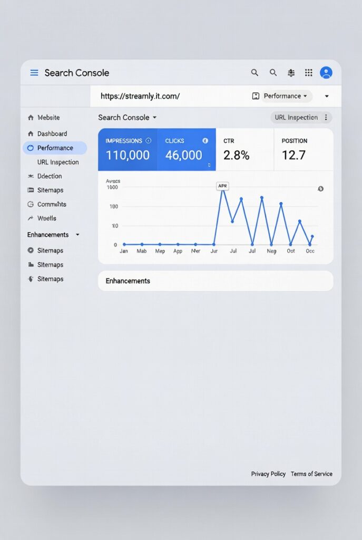This screenshot has height=540, width=362.
Task: Toggle the Position metric card
Action: 303,150
